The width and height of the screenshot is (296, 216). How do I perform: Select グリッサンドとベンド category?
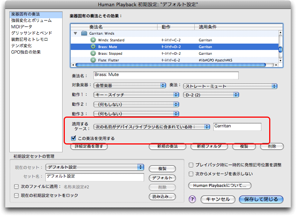tap(36, 33)
